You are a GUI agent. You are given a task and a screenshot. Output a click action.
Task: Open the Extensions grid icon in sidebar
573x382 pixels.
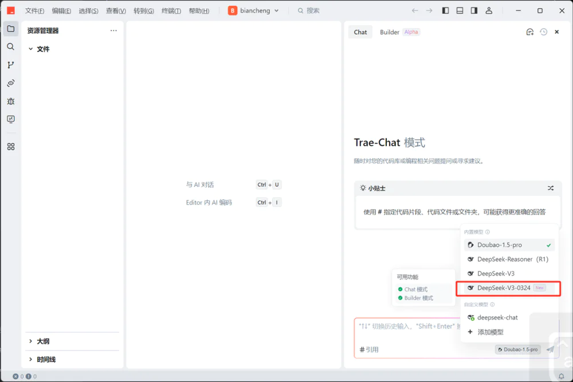(11, 147)
